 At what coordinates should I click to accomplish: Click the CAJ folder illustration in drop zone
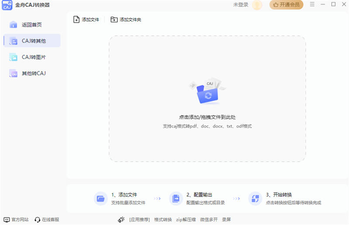coord(208,91)
